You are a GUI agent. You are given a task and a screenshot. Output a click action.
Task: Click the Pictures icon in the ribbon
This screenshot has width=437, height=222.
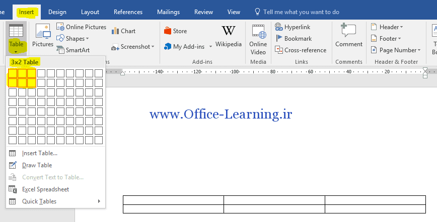point(43,35)
